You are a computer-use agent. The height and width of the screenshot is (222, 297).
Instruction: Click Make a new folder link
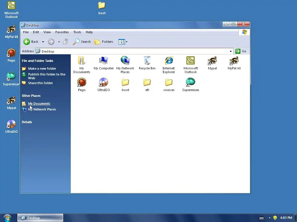coord(42,69)
